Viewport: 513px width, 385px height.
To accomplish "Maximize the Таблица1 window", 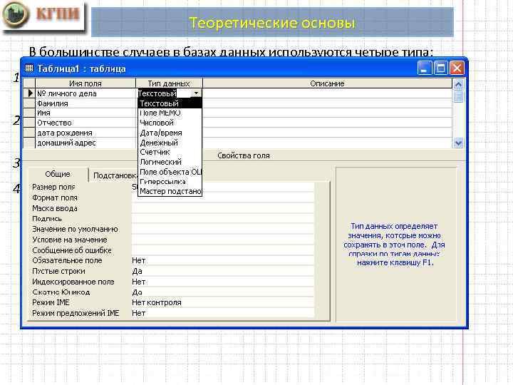I will tap(441, 68).
